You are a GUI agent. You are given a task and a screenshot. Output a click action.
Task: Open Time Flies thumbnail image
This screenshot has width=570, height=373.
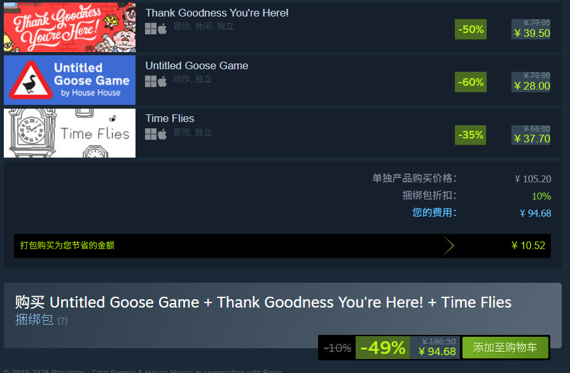[69, 133]
